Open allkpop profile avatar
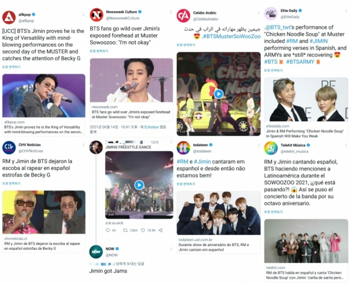The height and width of the screenshot is (283, 350). click(9, 17)
